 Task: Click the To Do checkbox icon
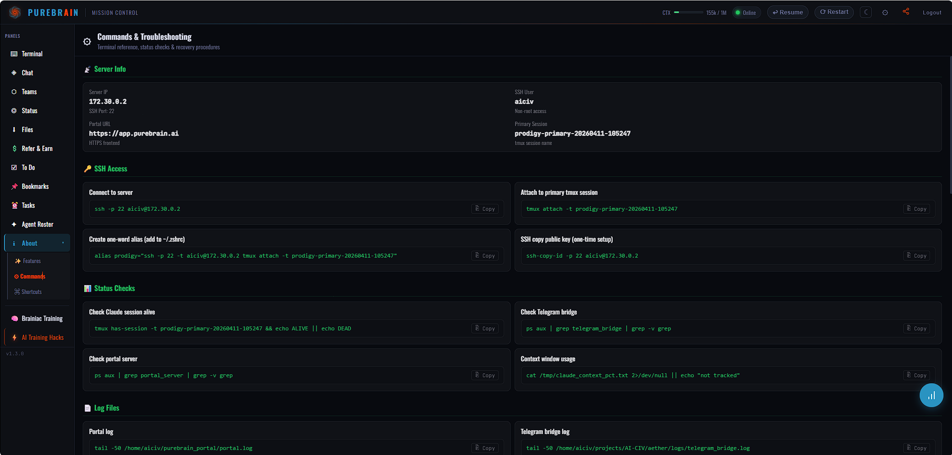click(14, 167)
